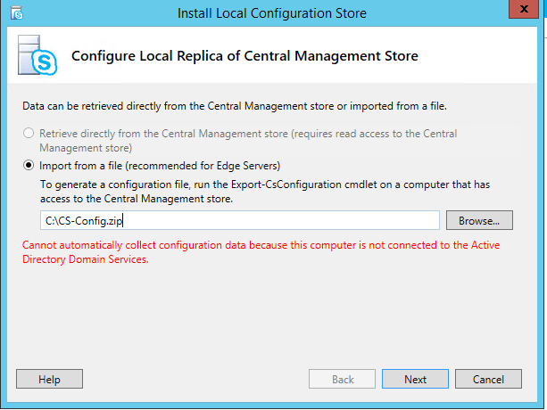547x410 pixels.
Task: Click the title bar system menu icon
Action: point(16,13)
